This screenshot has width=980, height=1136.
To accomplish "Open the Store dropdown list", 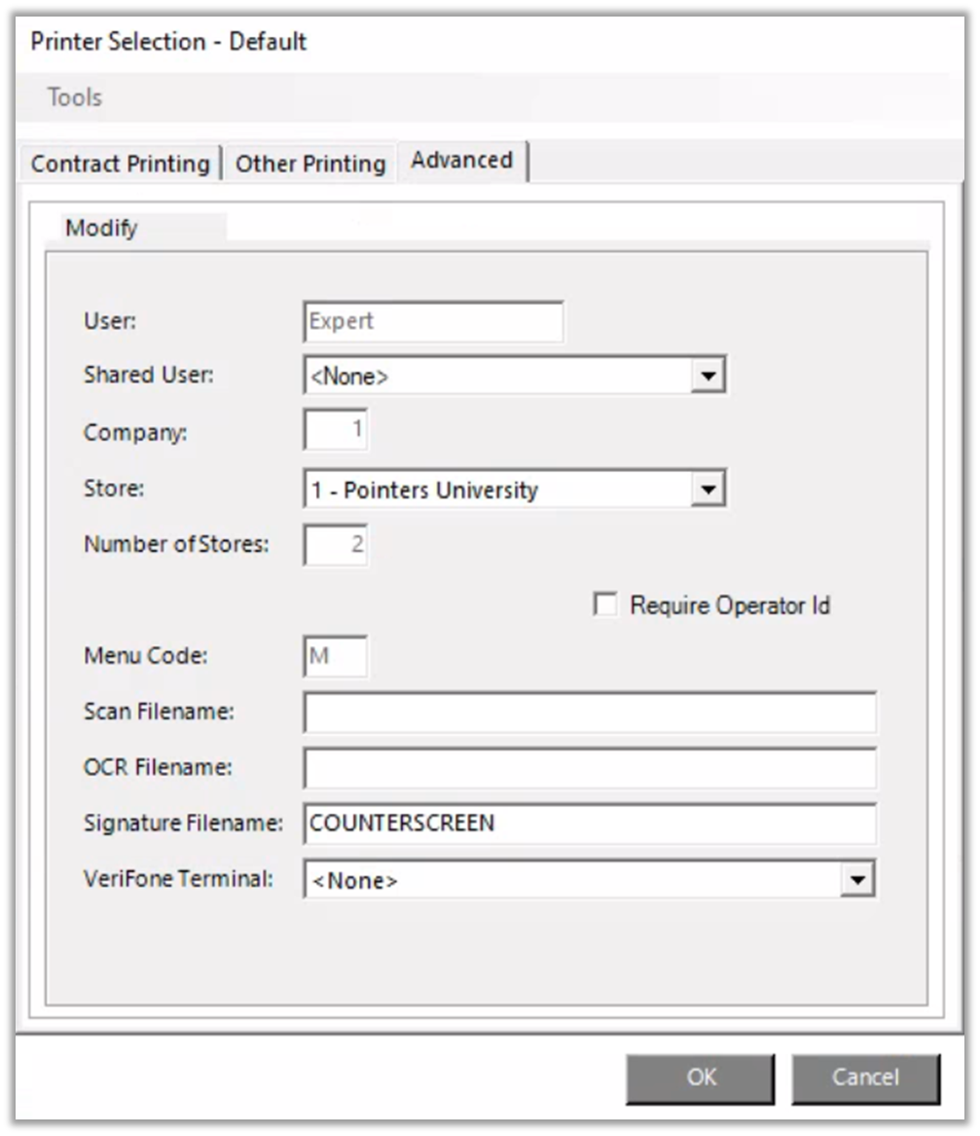I will click(708, 490).
